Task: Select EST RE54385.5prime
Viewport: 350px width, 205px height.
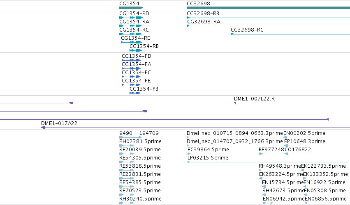Action: click(x=140, y=182)
